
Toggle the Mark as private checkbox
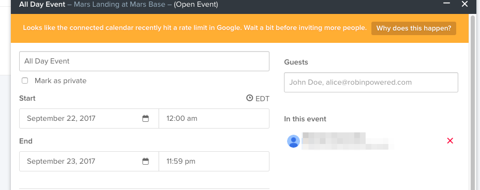pyautogui.click(x=25, y=81)
